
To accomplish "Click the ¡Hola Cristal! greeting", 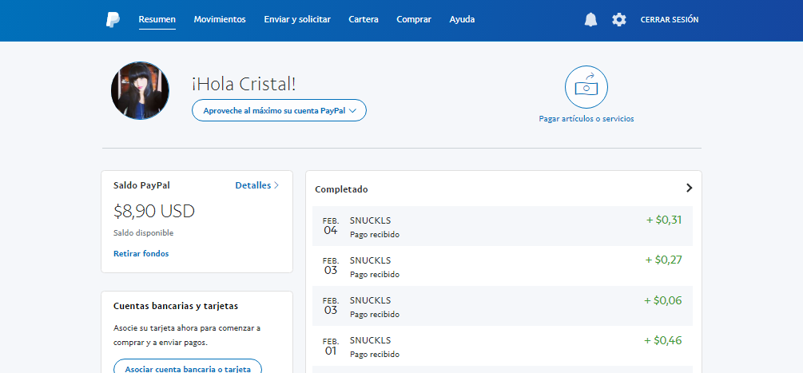I will point(244,84).
